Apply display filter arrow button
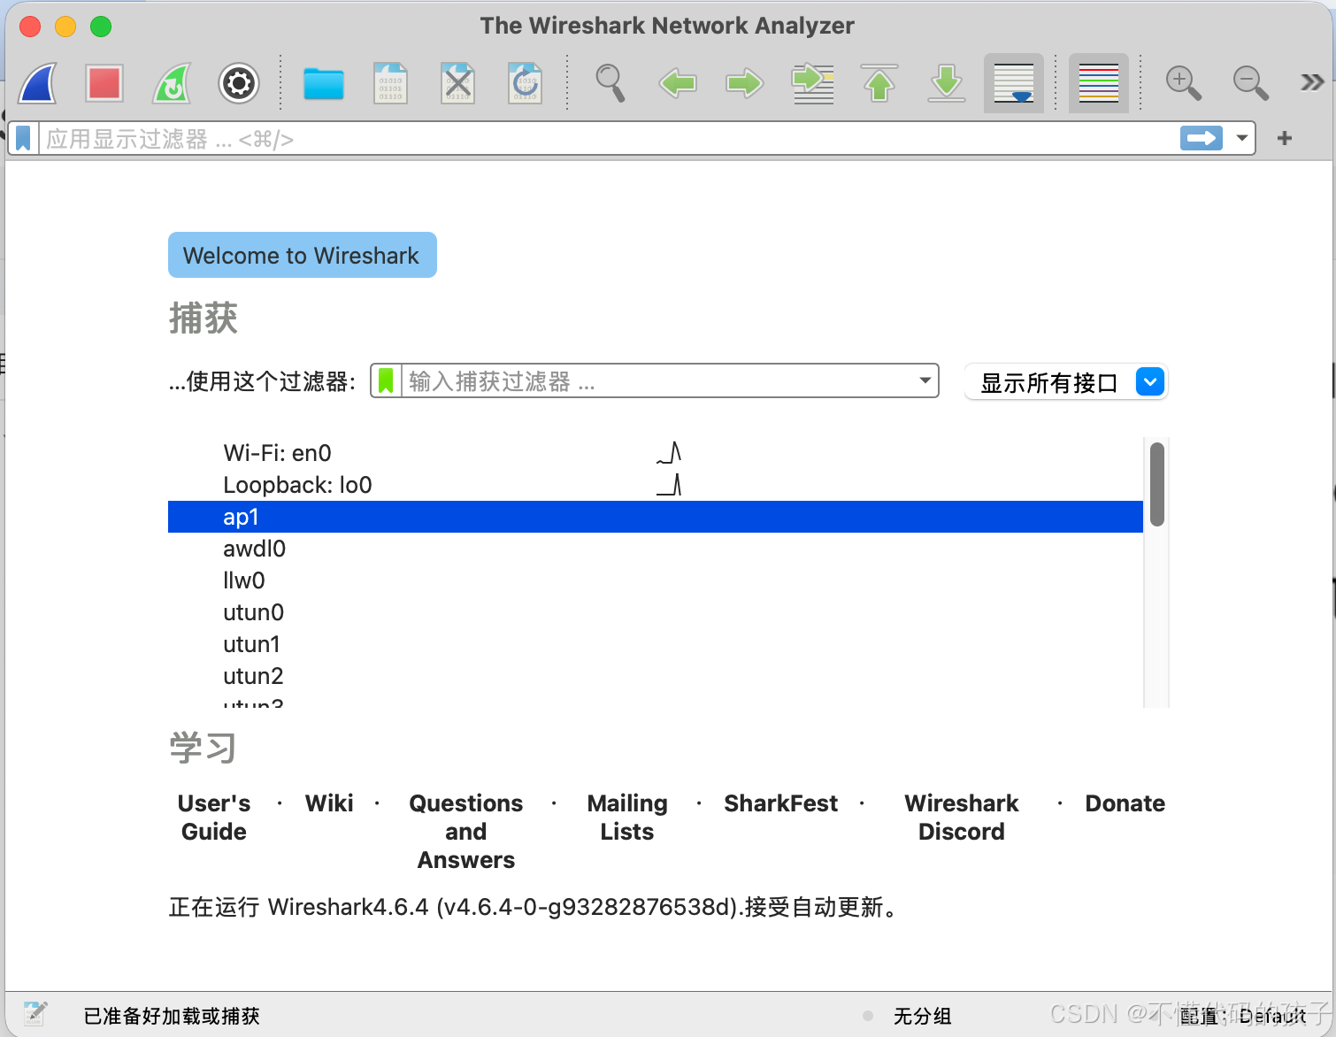1336x1037 pixels. point(1202,138)
